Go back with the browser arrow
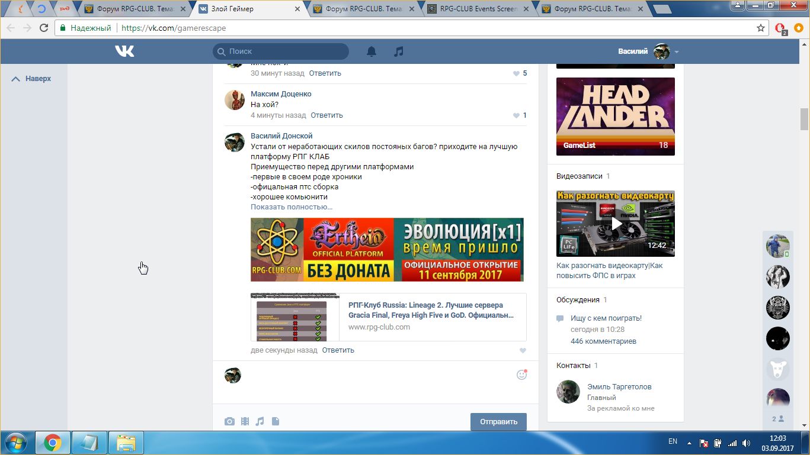The width and height of the screenshot is (810, 455). [11, 28]
